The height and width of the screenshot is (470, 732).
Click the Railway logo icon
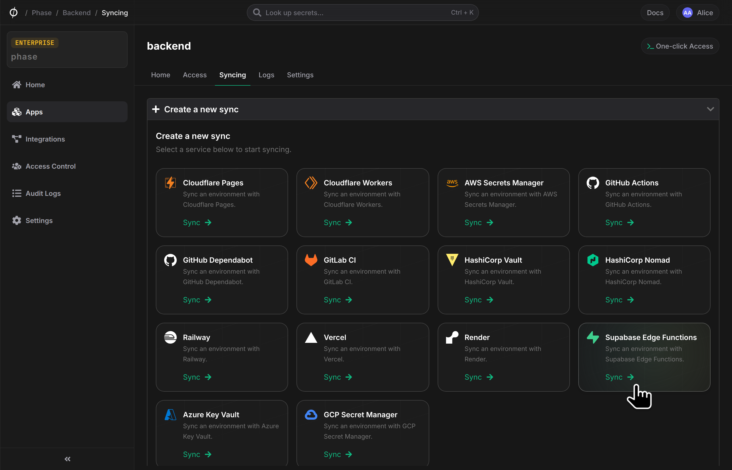(x=170, y=337)
